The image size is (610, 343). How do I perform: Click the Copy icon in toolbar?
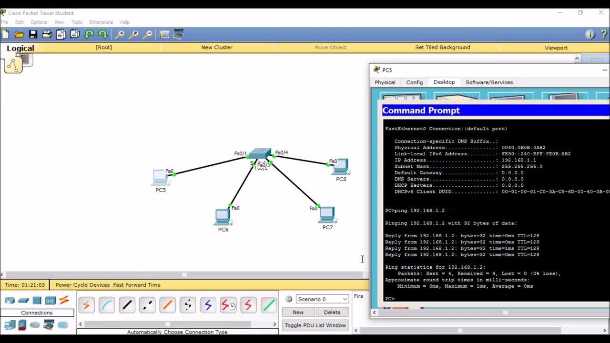pos(61,34)
